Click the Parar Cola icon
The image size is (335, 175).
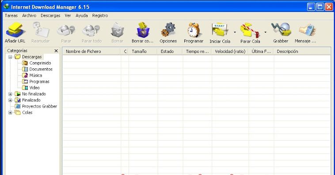tap(250, 30)
